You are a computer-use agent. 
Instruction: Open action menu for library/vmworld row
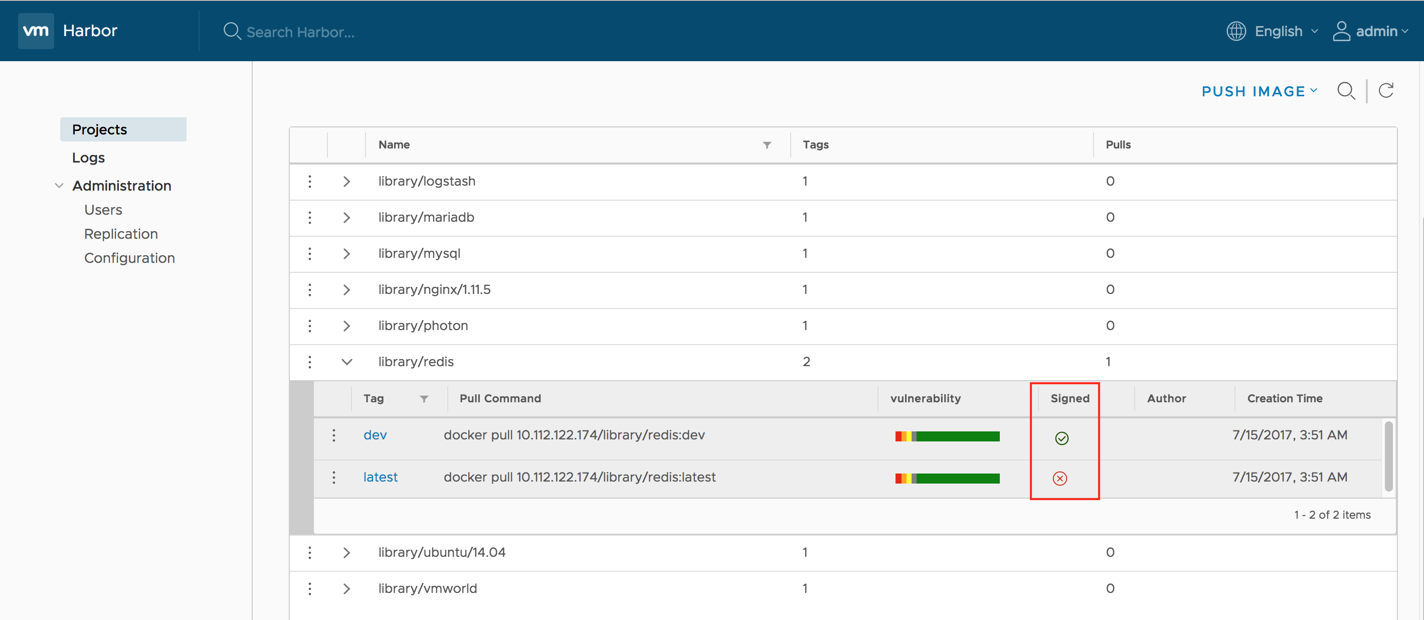(309, 588)
